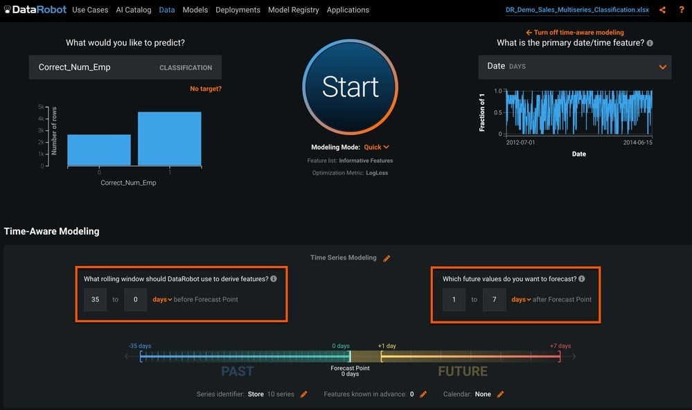Click the forecast end field 7

click(495, 299)
